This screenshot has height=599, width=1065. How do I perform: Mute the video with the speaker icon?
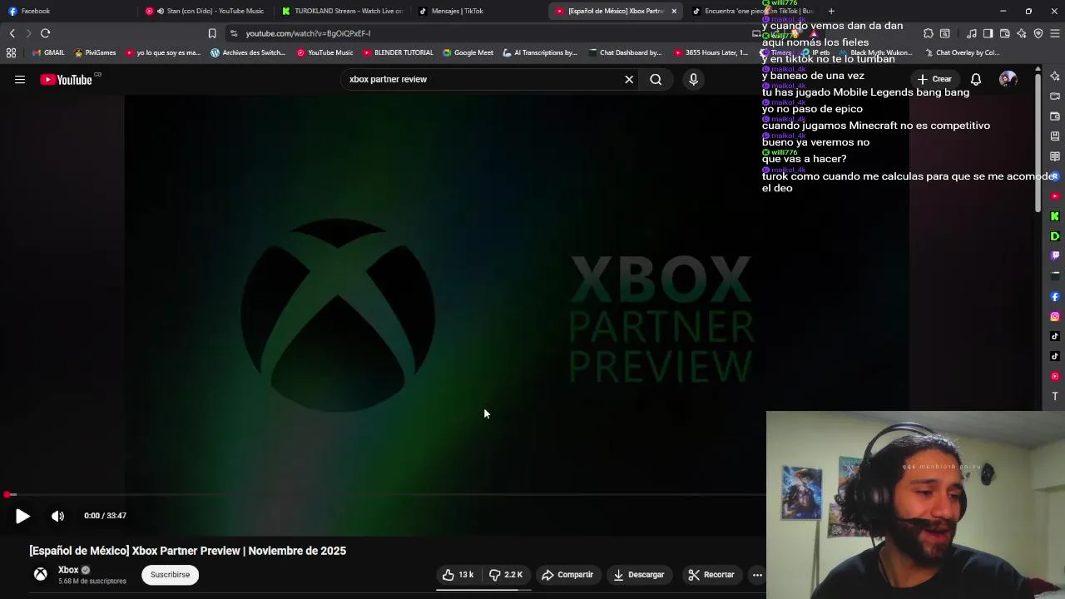57,516
